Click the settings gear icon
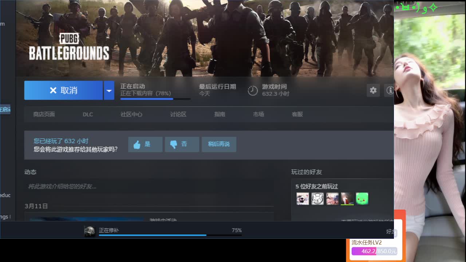 373,91
